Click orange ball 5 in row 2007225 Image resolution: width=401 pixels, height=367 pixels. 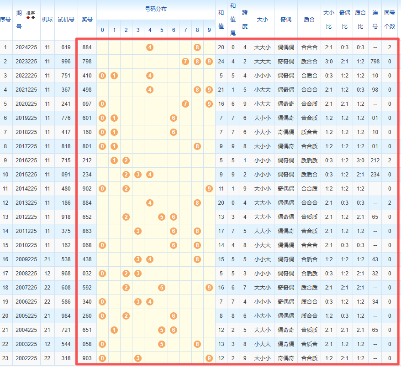click(x=162, y=288)
